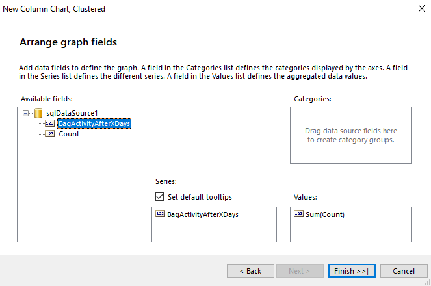Viewport: 431px width, 286px height.
Task: Click the numeric icon beside BagActivityAfterXDays in the tree
Action: click(49, 123)
